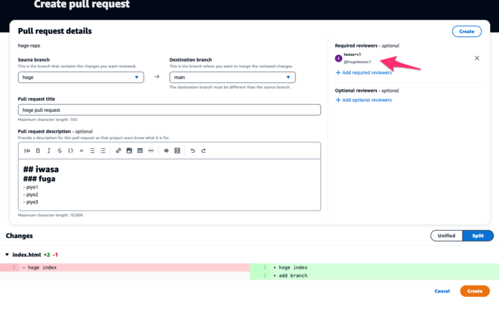
Task: Redo edit in description
Action: (x=203, y=151)
